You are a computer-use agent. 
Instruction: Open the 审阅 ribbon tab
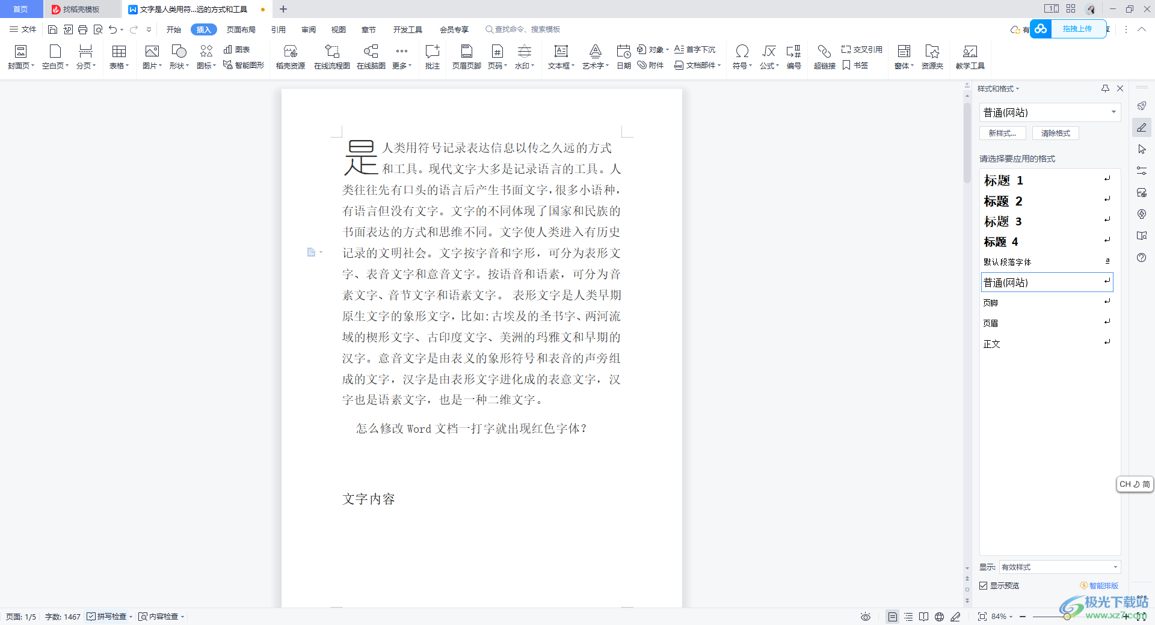pyautogui.click(x=309, y=29)
